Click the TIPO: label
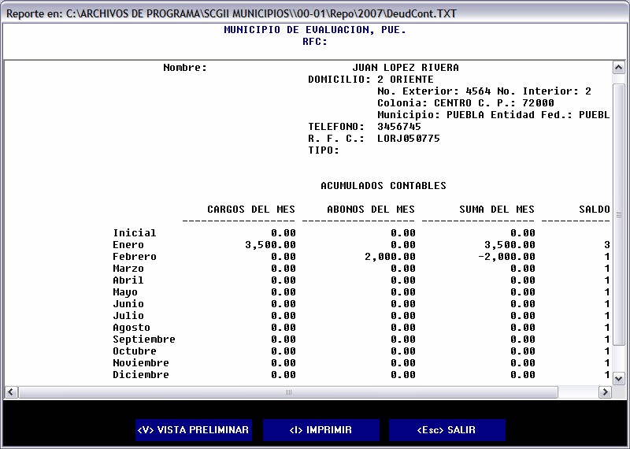 [324, 150]
